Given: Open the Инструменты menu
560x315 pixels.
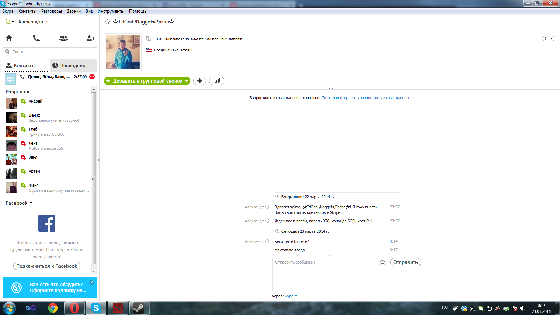Looking at the screenshot, I should tap(111, 11).
